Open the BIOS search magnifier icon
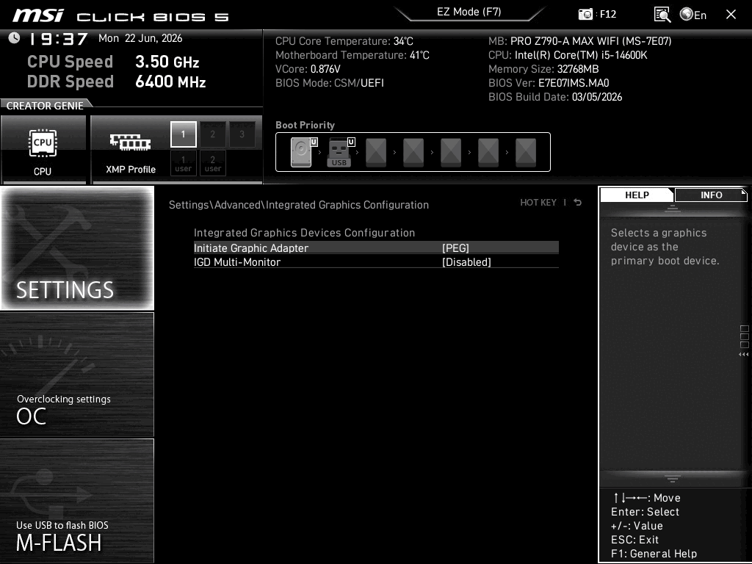This screenshot has width=752, height=564. (x=662, y=15)
